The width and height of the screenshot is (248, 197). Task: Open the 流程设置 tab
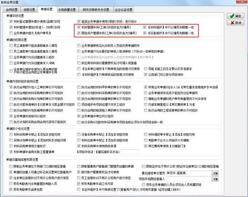29,10
